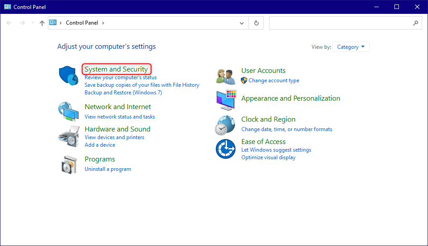
Task: Open Clock and Region category
Action: pyautogui.click(x=268, y=119)
